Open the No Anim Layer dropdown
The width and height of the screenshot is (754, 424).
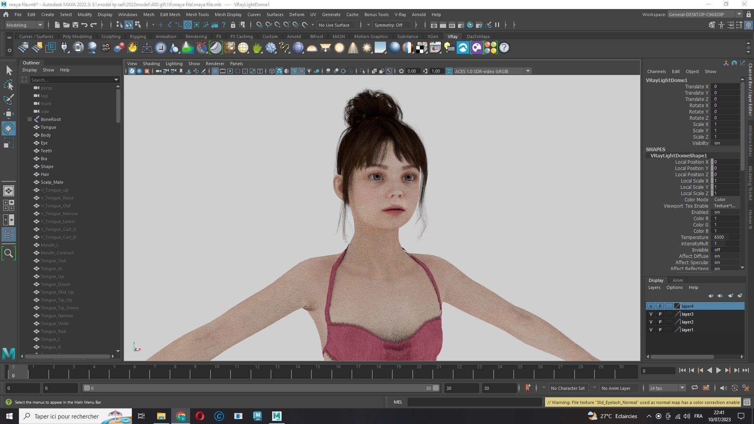(x=619, y=388)
